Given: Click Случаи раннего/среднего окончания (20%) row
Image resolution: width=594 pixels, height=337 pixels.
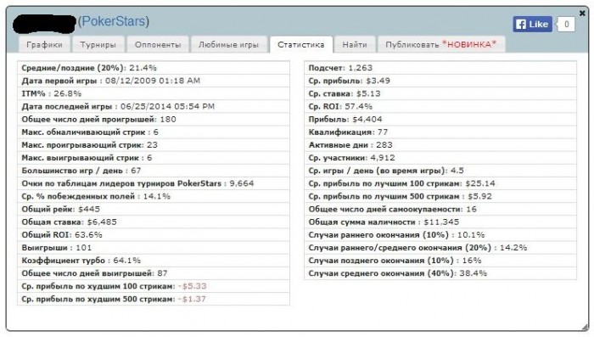Looking at the screenshot, I should [x=440, y=248].
